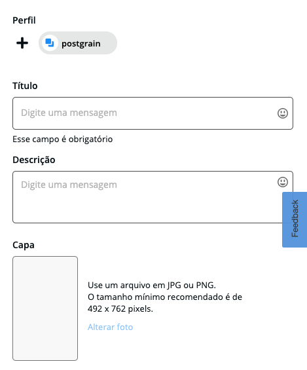Click the Descrição field label

(34, 160)
